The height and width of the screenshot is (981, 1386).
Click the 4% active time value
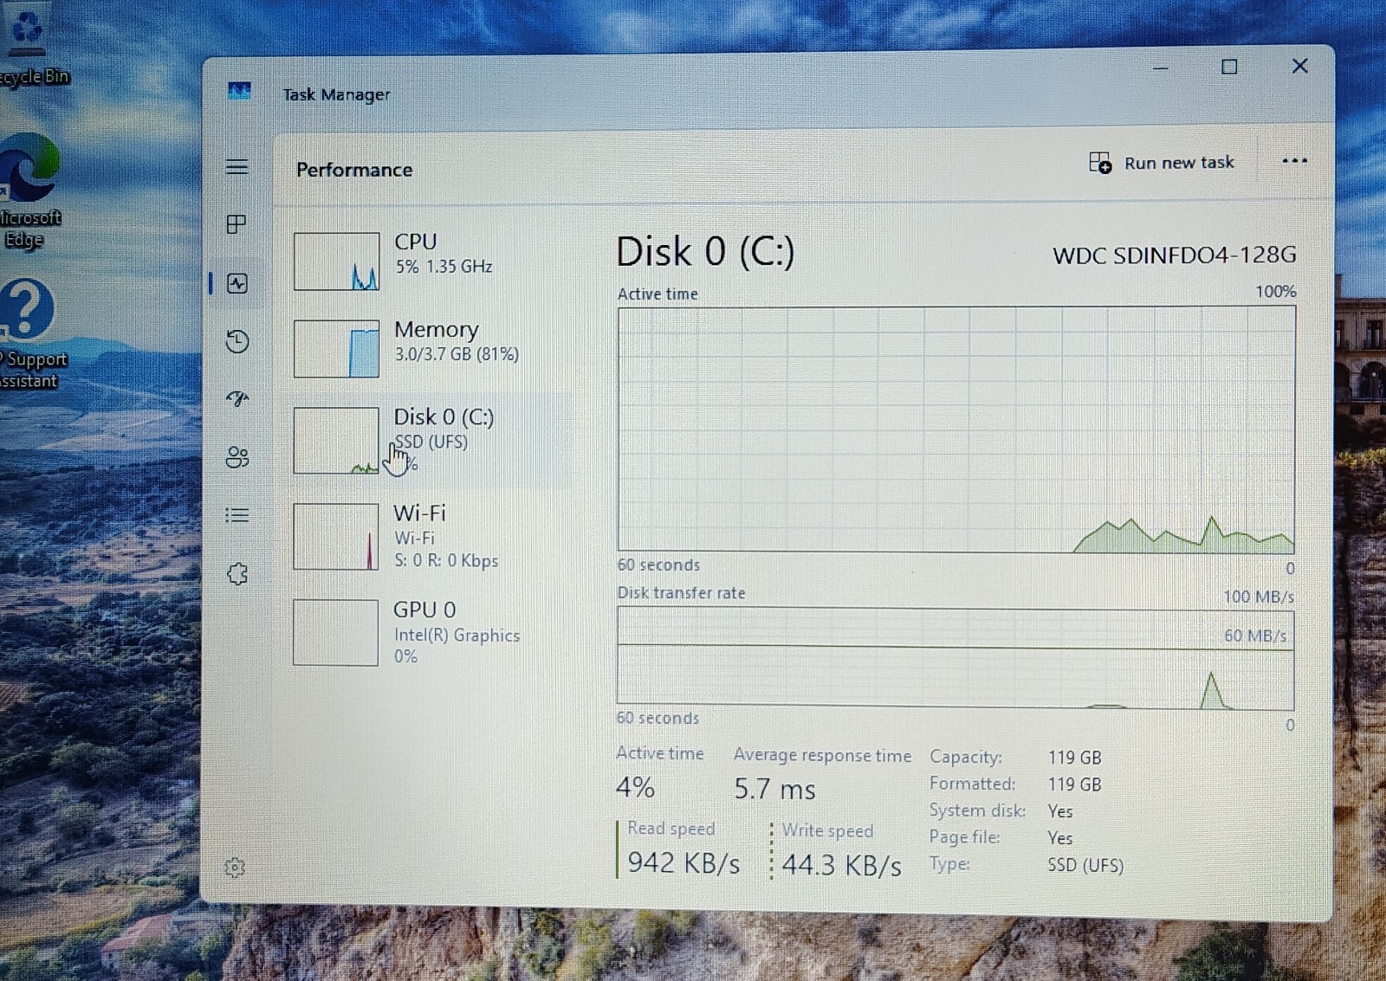pyautogui.click(x=635, y=788)
